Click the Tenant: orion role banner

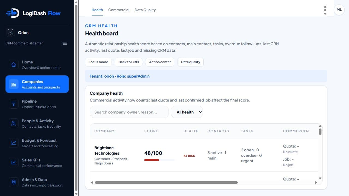coord(206,76)
